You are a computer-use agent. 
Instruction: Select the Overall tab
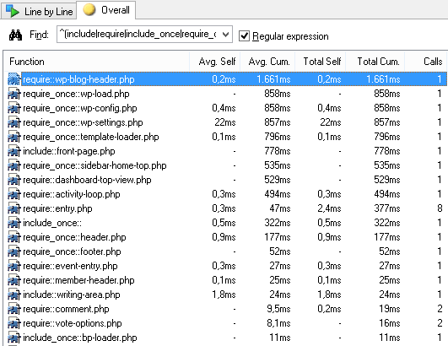coord(106,10)
